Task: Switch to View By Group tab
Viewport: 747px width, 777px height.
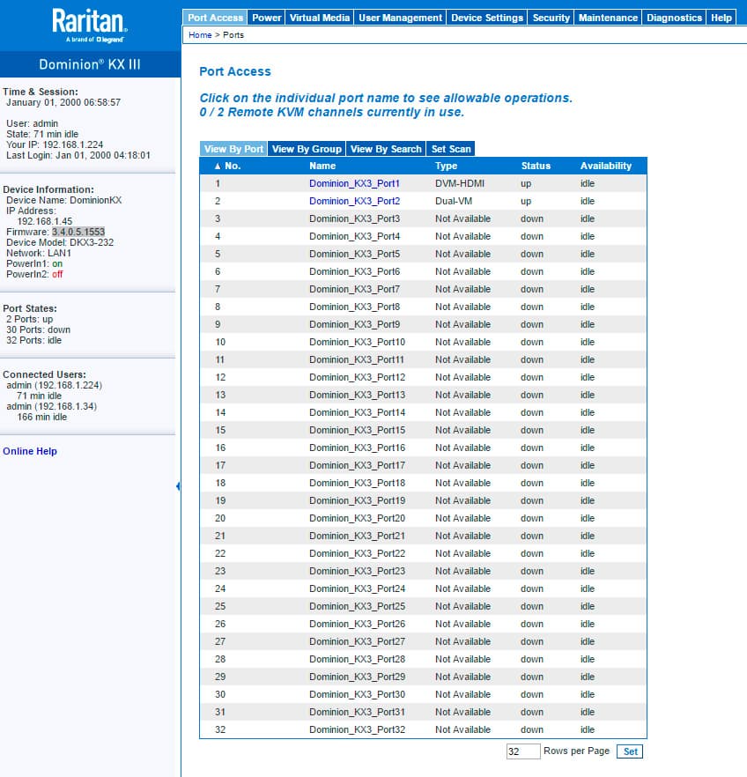Action: [307, 149]
